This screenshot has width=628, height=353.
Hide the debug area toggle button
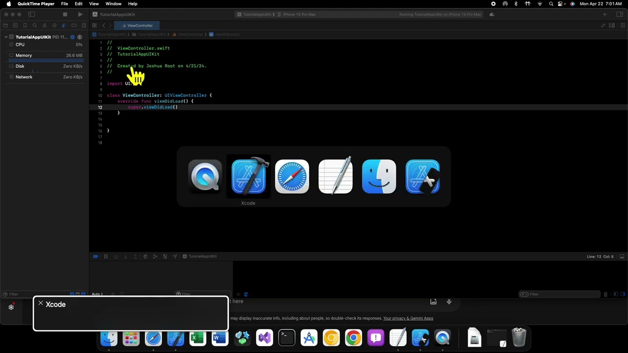tap(623, 256)
